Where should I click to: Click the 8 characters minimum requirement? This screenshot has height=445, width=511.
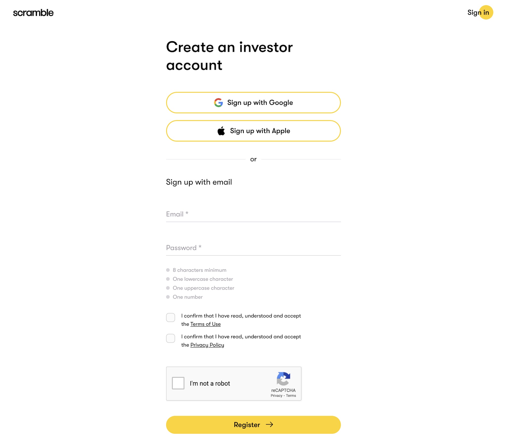(199, 270)
